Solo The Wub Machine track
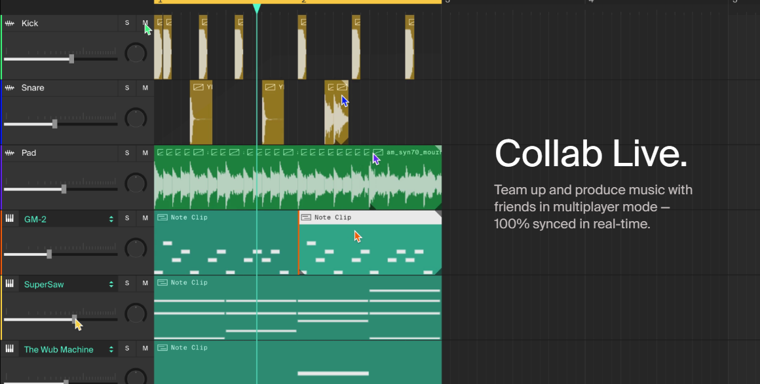Image resolution: width=760 pixels, height=384 pixels. tap(127, 348)
